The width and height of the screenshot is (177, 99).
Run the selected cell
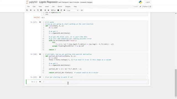point(53,10)
